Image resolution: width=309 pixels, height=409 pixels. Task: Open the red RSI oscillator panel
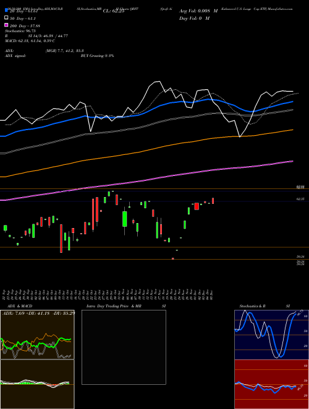pos(271,384)
